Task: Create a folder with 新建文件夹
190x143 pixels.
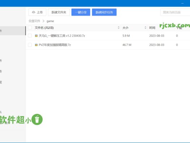Action: pos(59,12)
